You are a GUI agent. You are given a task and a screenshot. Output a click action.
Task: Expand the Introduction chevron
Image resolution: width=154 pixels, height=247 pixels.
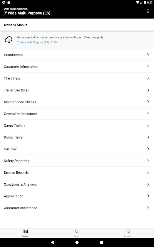[x=148, y=55]
